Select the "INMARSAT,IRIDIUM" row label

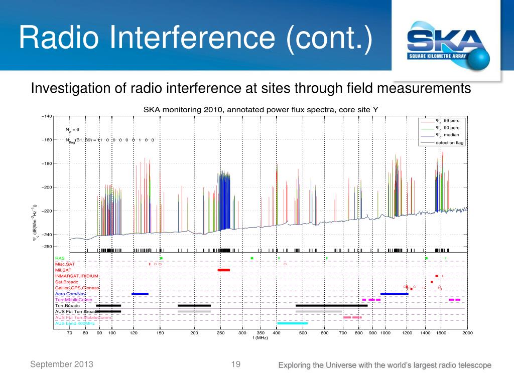click(x=77, y=276)
